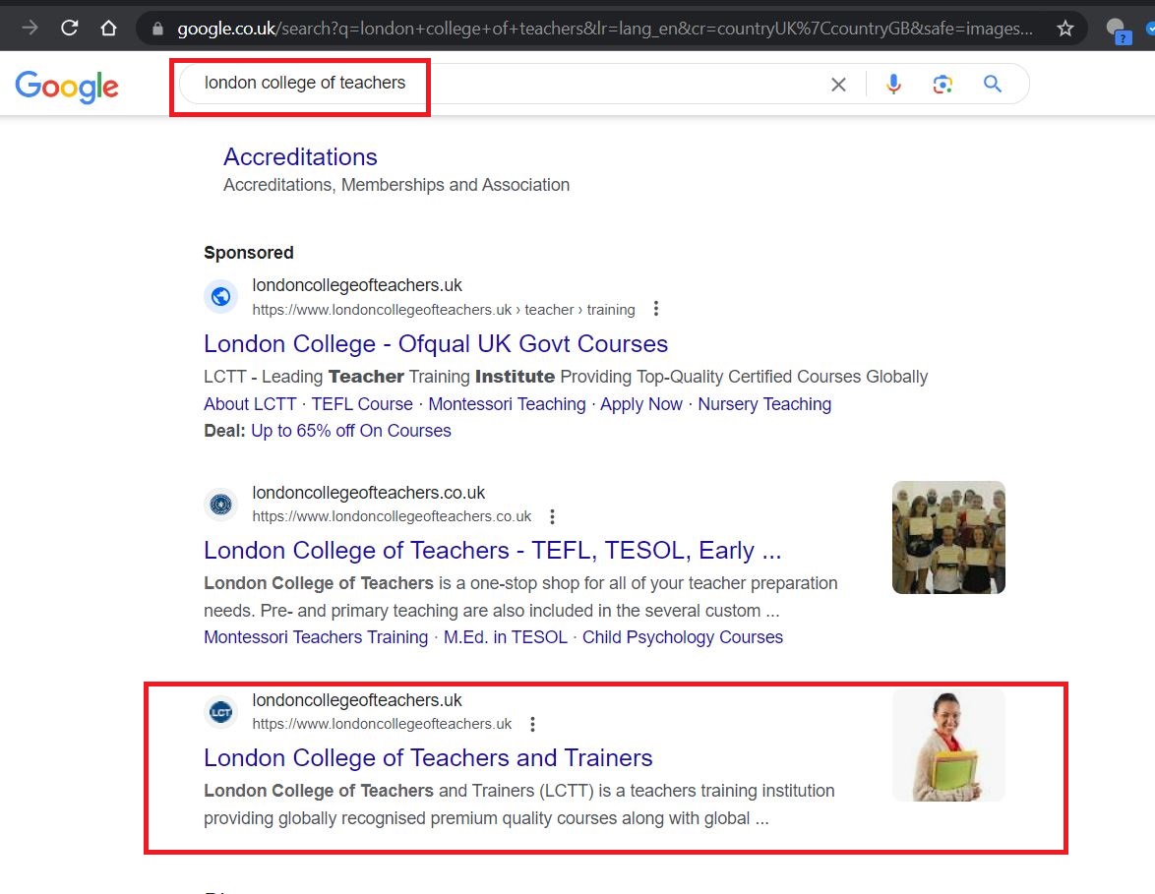Screen dimensions: 1155x894
Task: Click the group photo thumbnail with certificates
Action: coord(947,537)
